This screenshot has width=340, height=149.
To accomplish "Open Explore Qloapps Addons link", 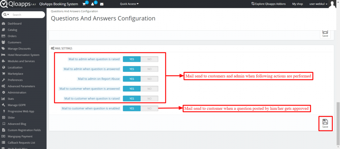I will [x=268, y=4].
